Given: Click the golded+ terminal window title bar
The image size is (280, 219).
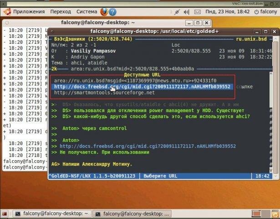Looking at the screenshot, I should (x=154, y=31).
